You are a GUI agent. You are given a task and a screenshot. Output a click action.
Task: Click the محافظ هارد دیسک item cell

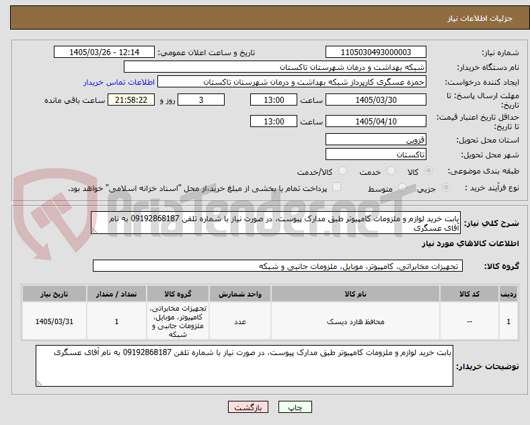355,321
